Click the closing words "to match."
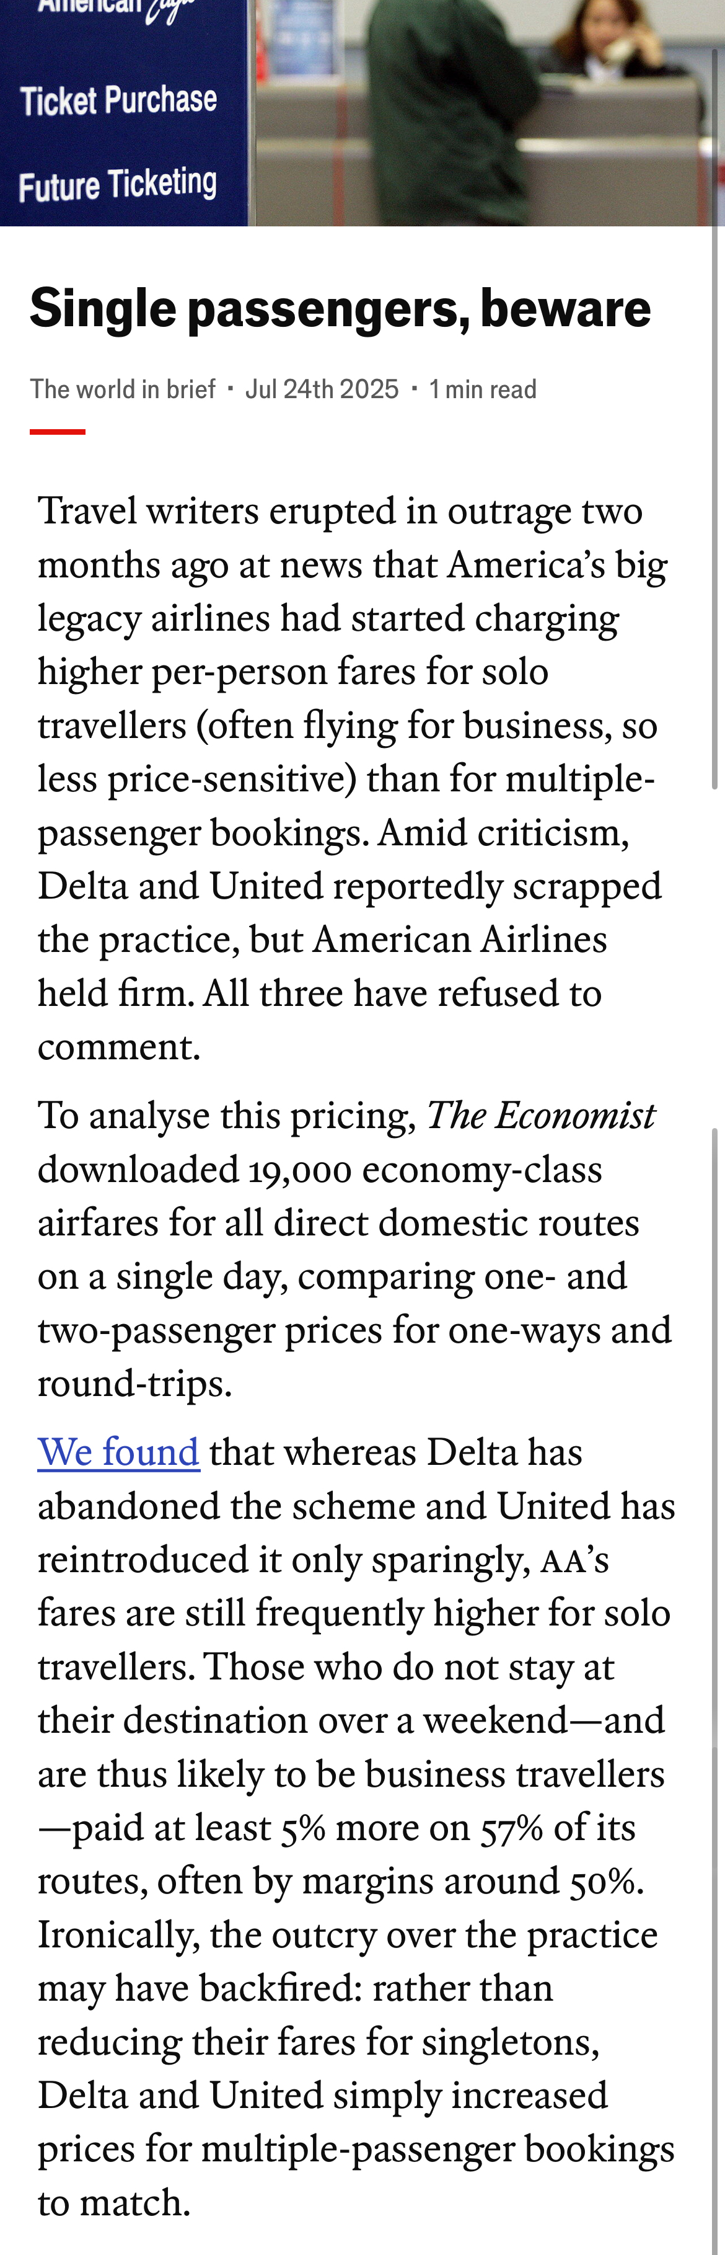Viewport: 725px width, 2255px height. pos(113,2202)
